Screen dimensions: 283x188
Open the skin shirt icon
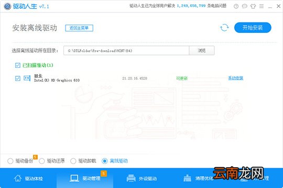pos(253,6)
